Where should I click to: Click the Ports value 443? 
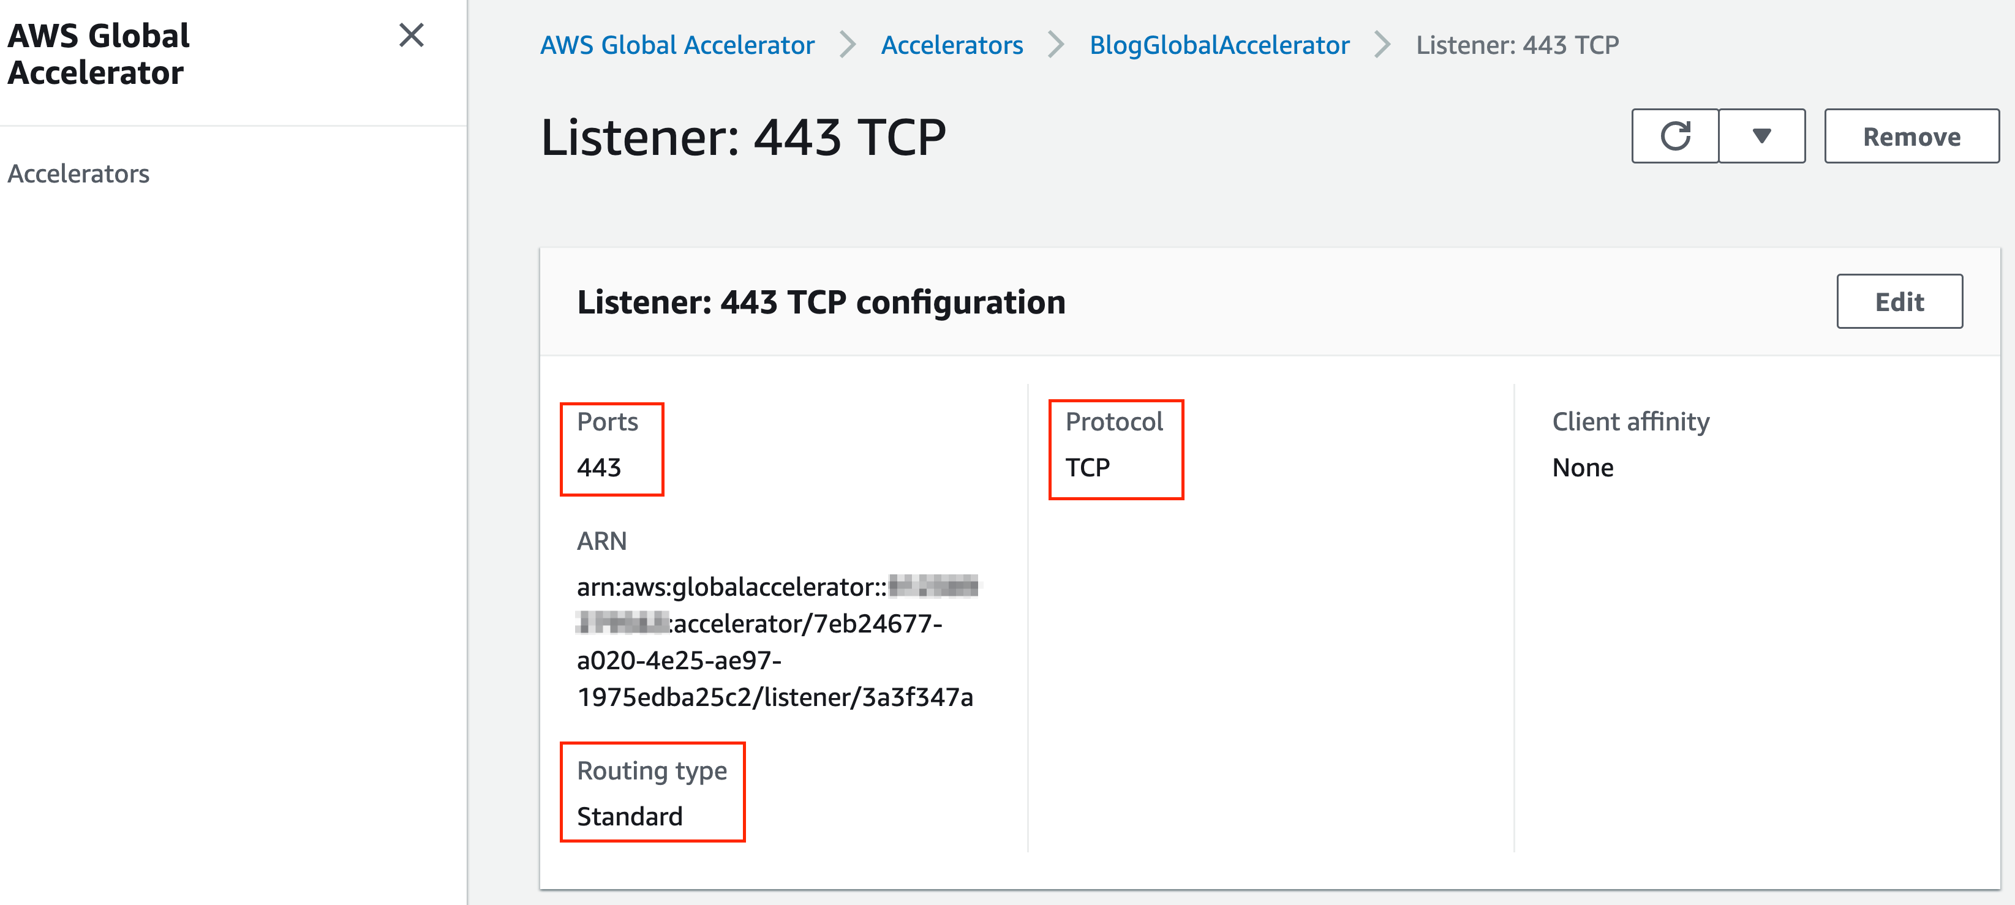tap(600, 467)
